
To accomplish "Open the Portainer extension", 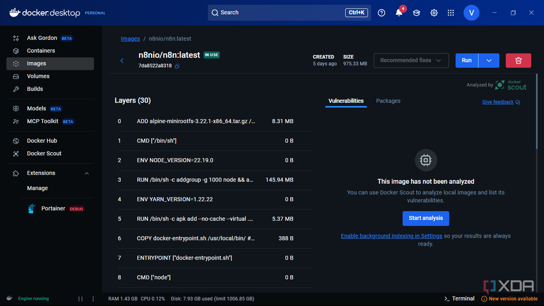I will pos(57,209).
